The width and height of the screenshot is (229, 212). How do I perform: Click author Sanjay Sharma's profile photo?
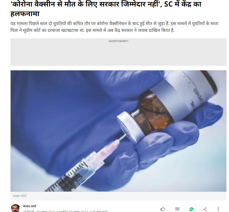(15, 208)
